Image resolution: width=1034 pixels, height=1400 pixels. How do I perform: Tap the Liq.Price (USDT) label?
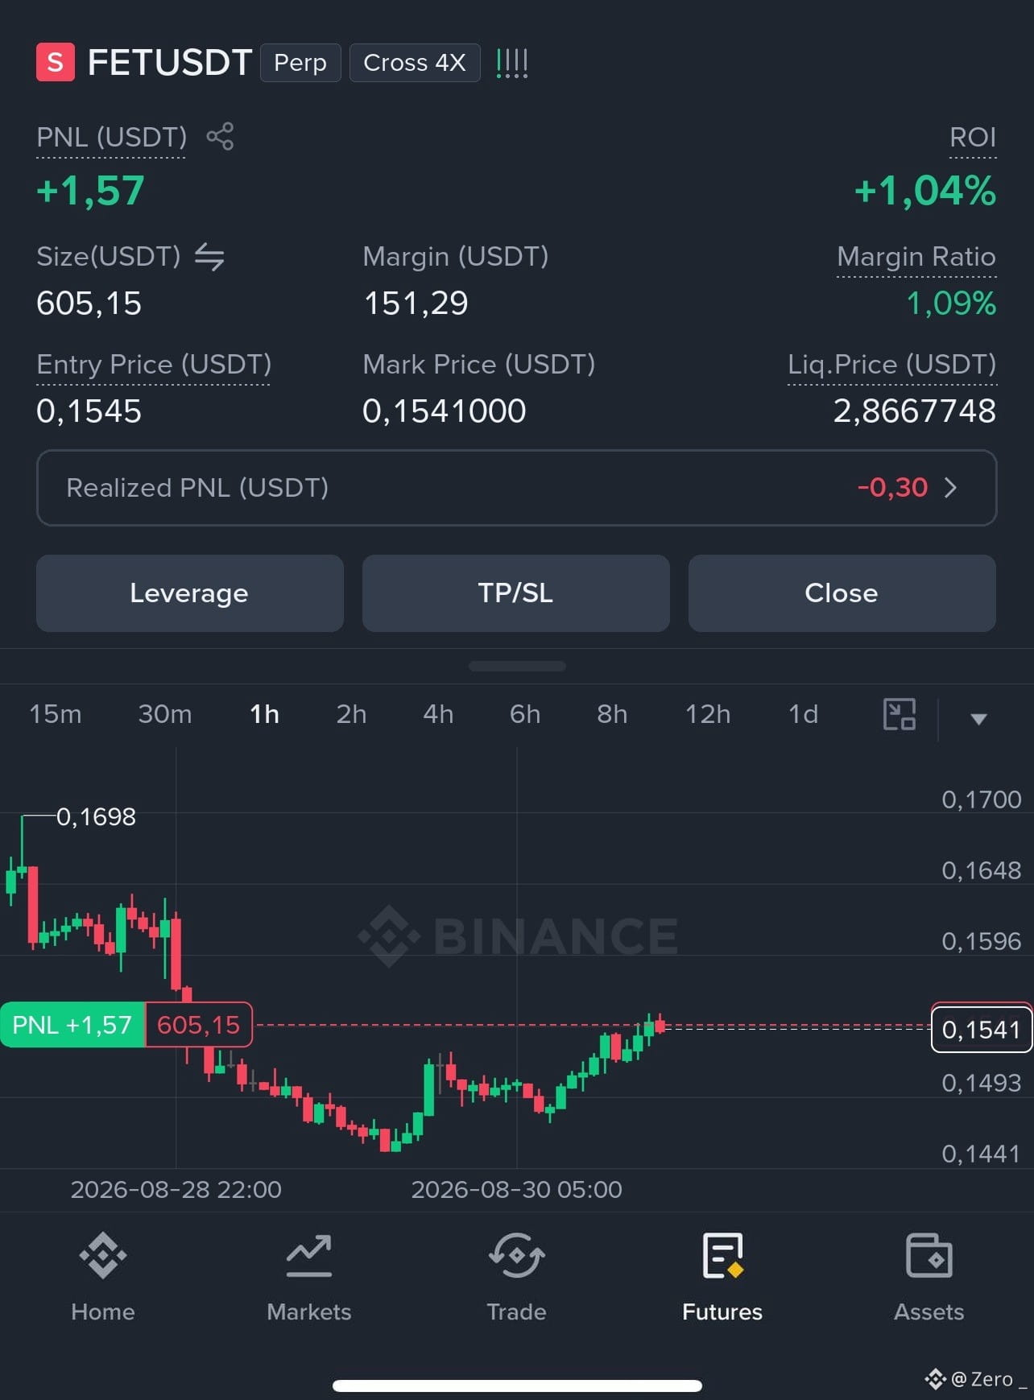891,365
